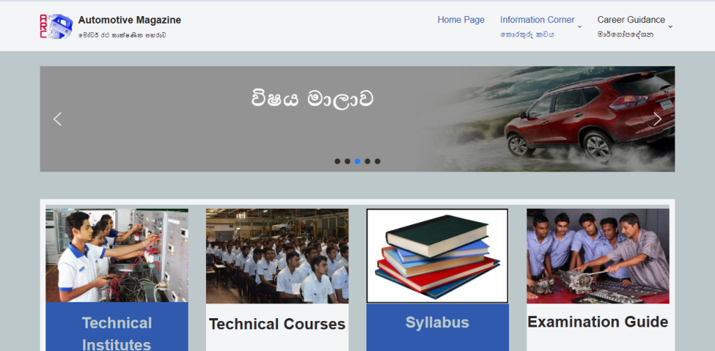Select the fourth carousel indicator dot
The height and width of the screenshot is (351, 715).
[367, 161]
